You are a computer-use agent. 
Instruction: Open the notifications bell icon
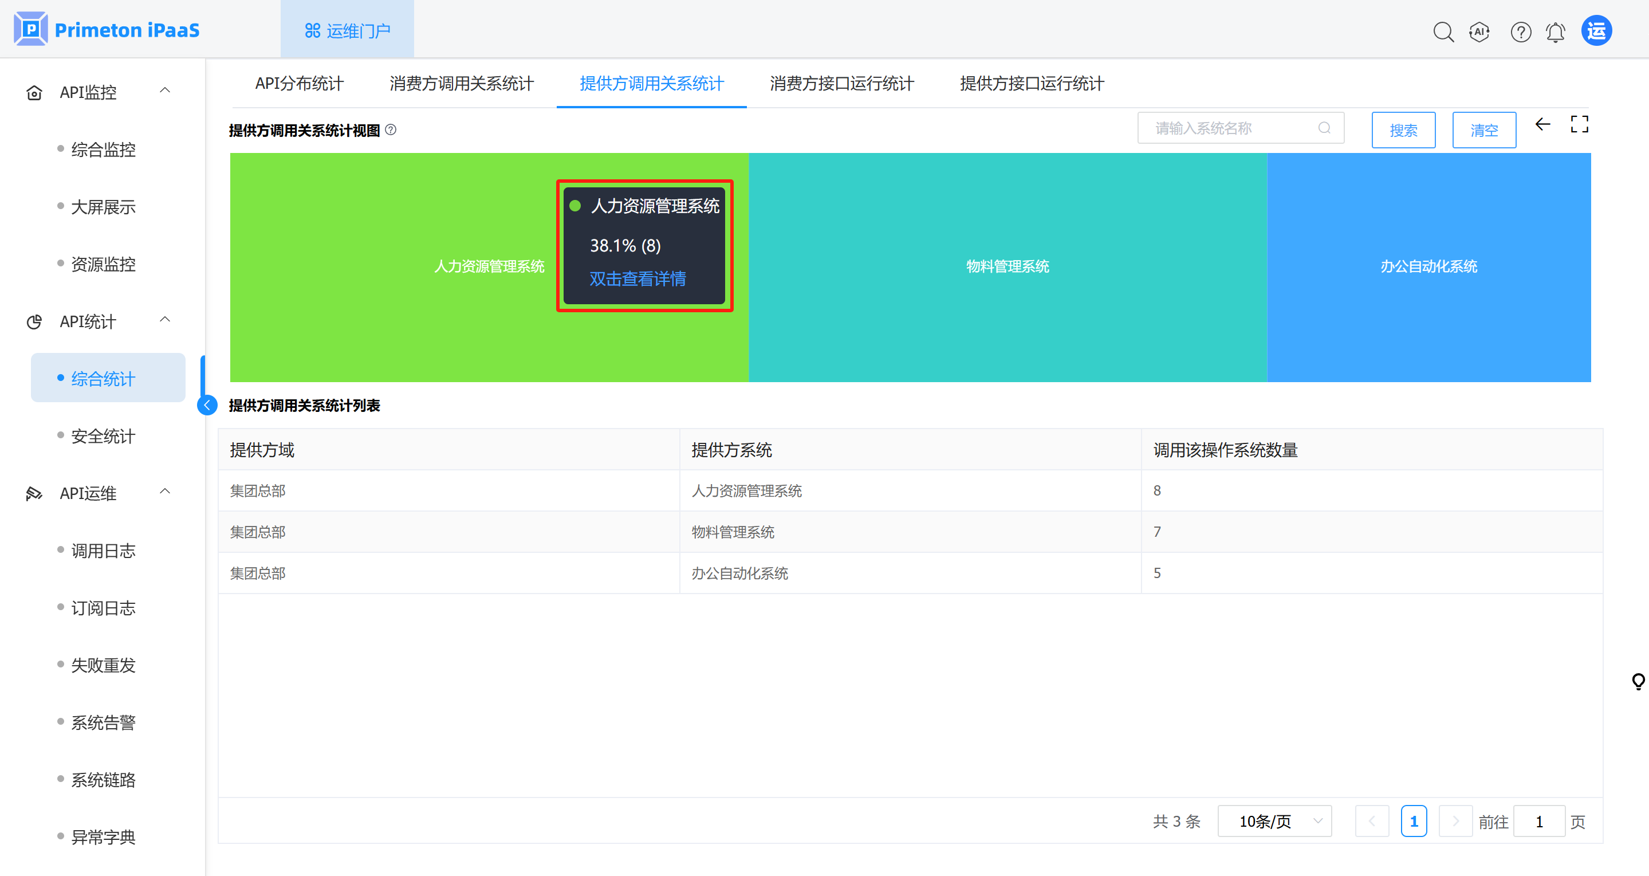1556,32
